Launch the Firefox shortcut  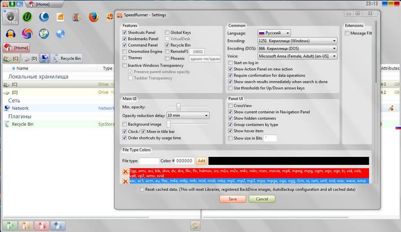[x=94, y=17]
